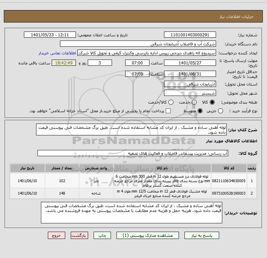267x258 pixels.
Task: Click the buyer notes text area
Action: coord(131,213)
